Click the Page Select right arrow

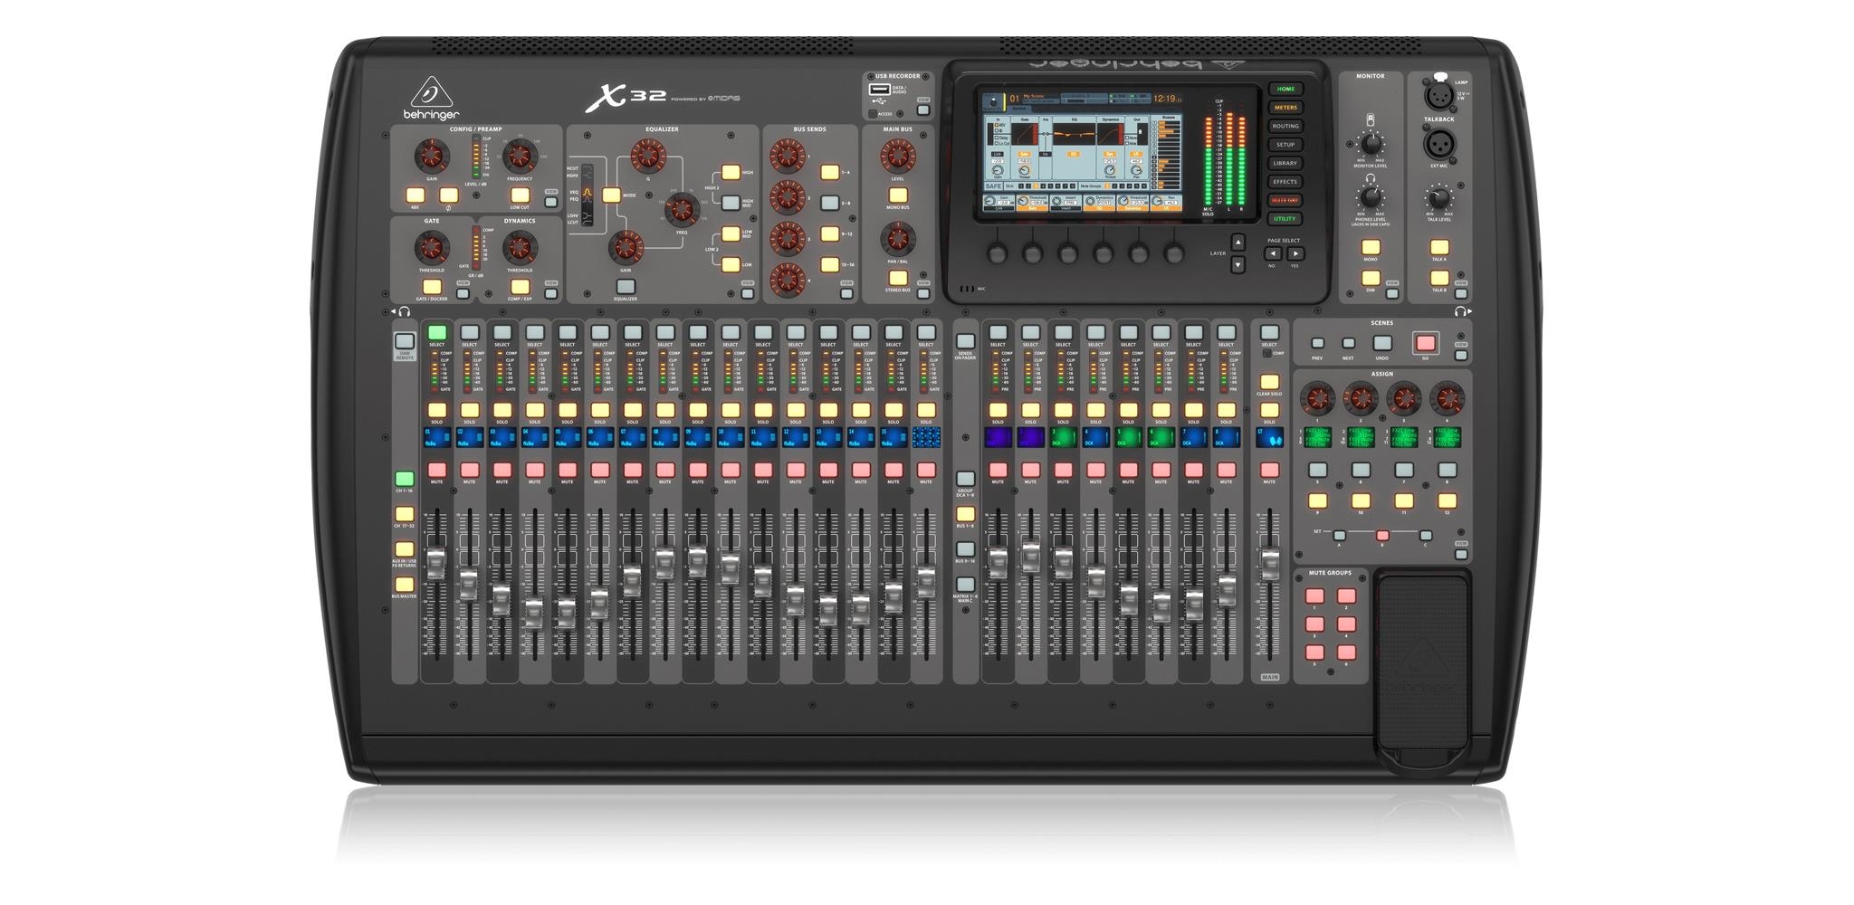click(1295, 254)
